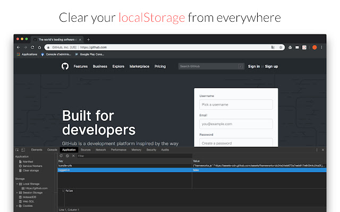The height and width of the screenshot is (212, 340).
Task: Expand the Cookies tree node
Action: coord(17,206)
